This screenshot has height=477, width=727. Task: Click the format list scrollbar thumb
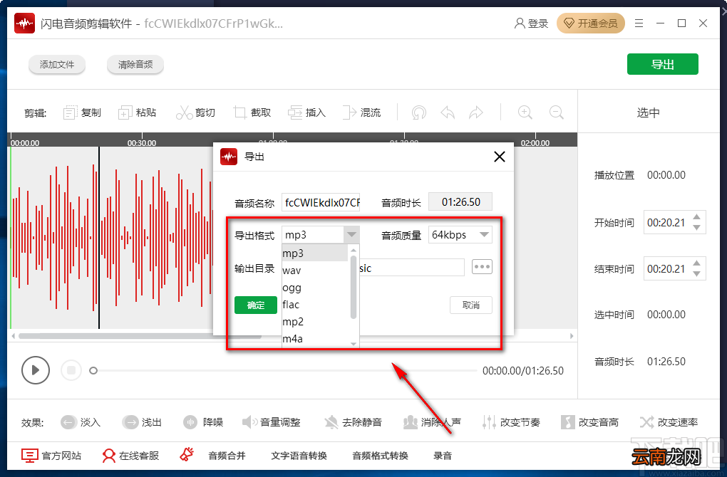[x=354, y=287]
